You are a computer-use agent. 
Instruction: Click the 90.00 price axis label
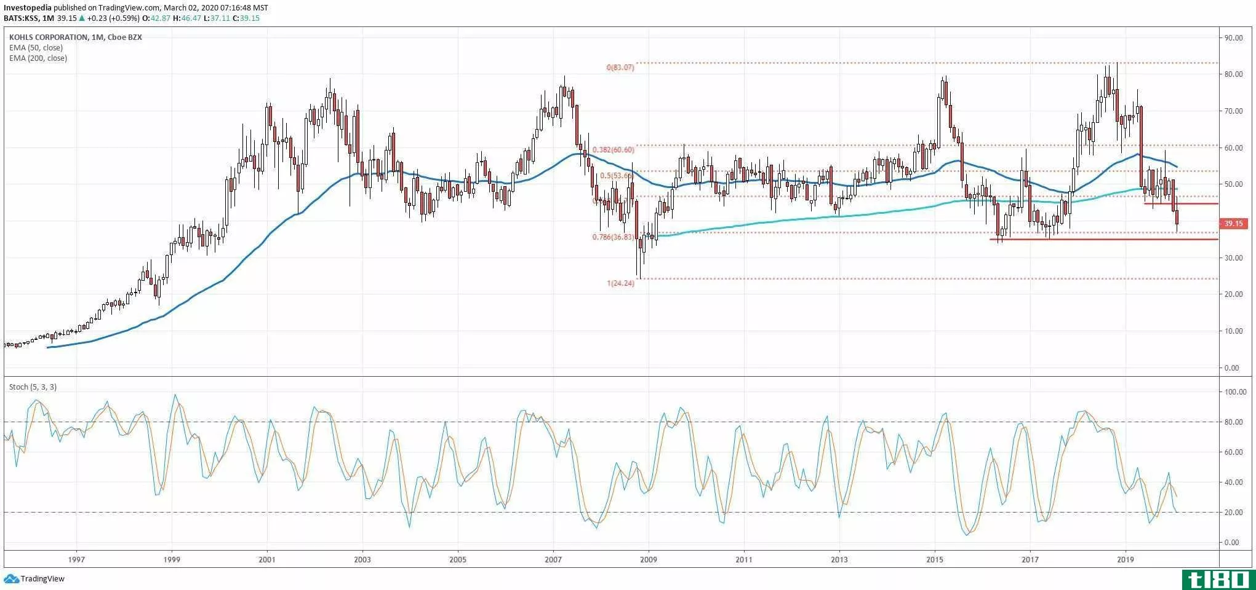click(1233, 38)
